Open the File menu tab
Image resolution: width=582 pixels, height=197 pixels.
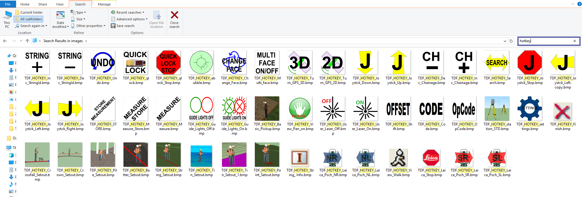(x=8, y=4)
